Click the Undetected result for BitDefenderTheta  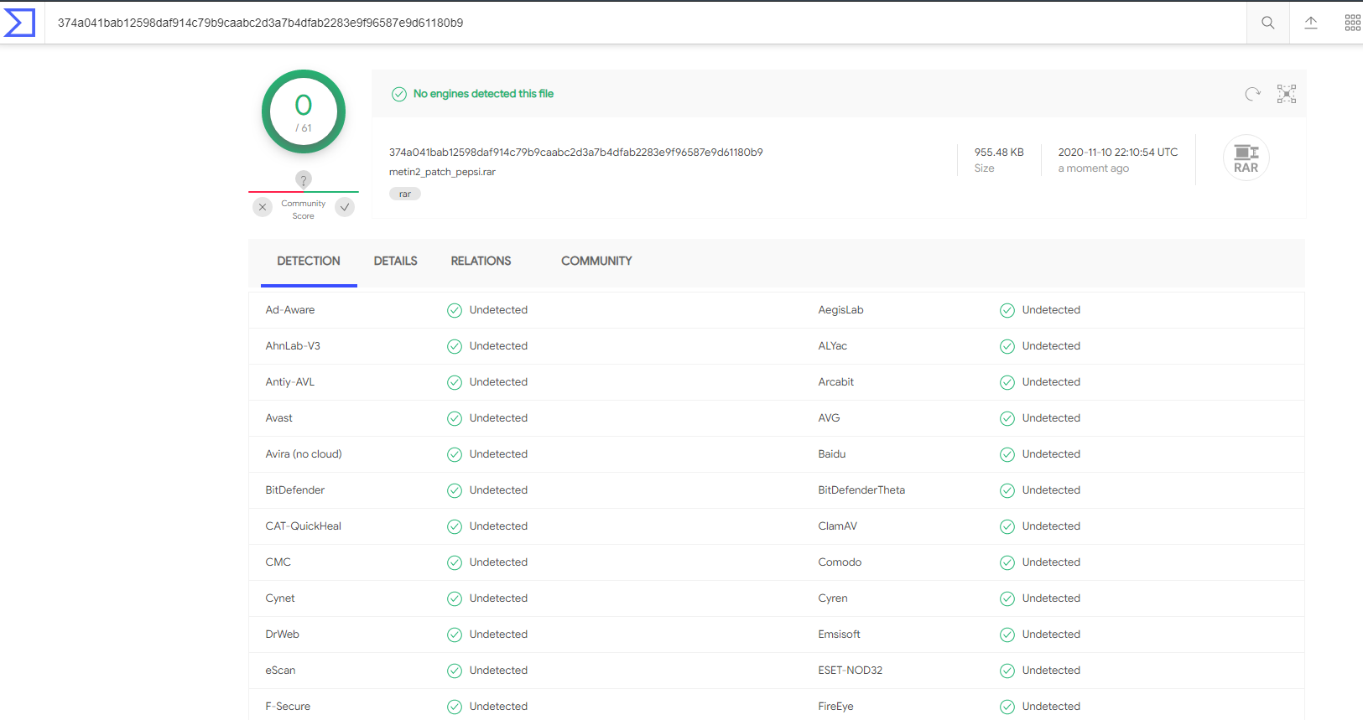1051,490
